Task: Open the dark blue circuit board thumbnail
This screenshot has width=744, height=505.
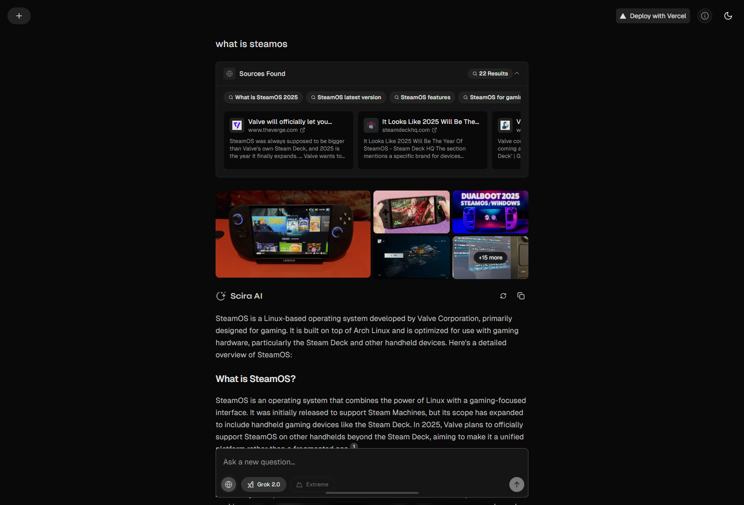Action: click(x=412, y=258)
